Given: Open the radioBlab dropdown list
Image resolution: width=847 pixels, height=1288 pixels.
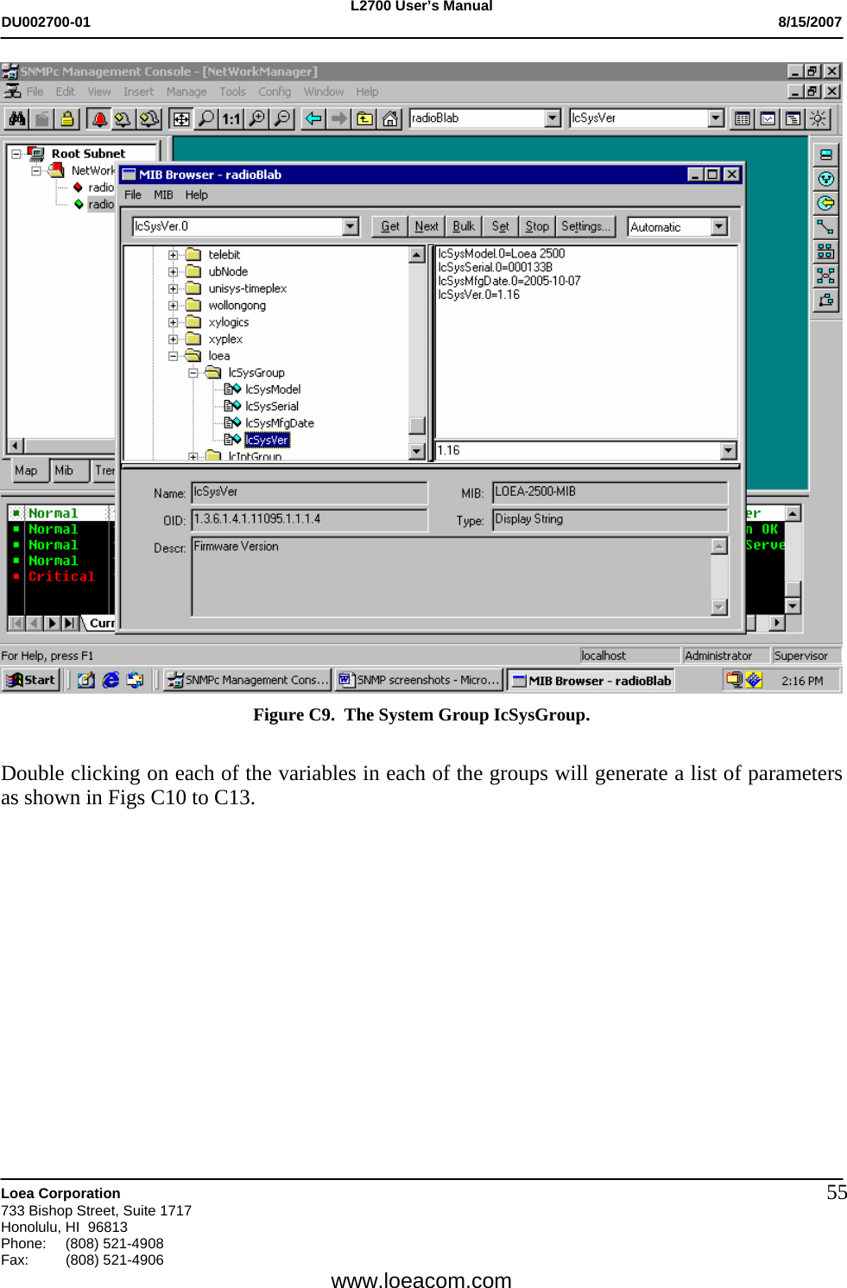Looking at the screenshot, I should [x=553, y=118].
